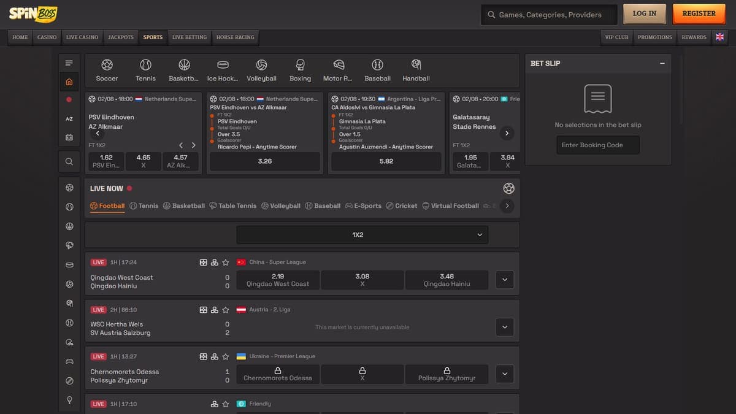The height and width of the screenshot is (414, 736).
Task: Open match stats icon for Qingdao West Coast
Action: click(x=214, y=263)
